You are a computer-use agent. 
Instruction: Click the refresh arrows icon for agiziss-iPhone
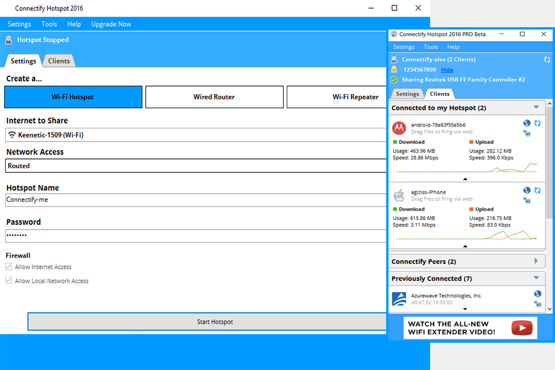click(x=538, y=190)
